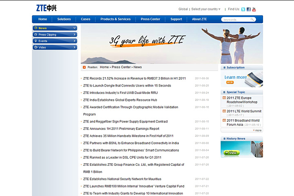Click 'more' link under Special Topic
Screen dimensions: 294x196
257,130
